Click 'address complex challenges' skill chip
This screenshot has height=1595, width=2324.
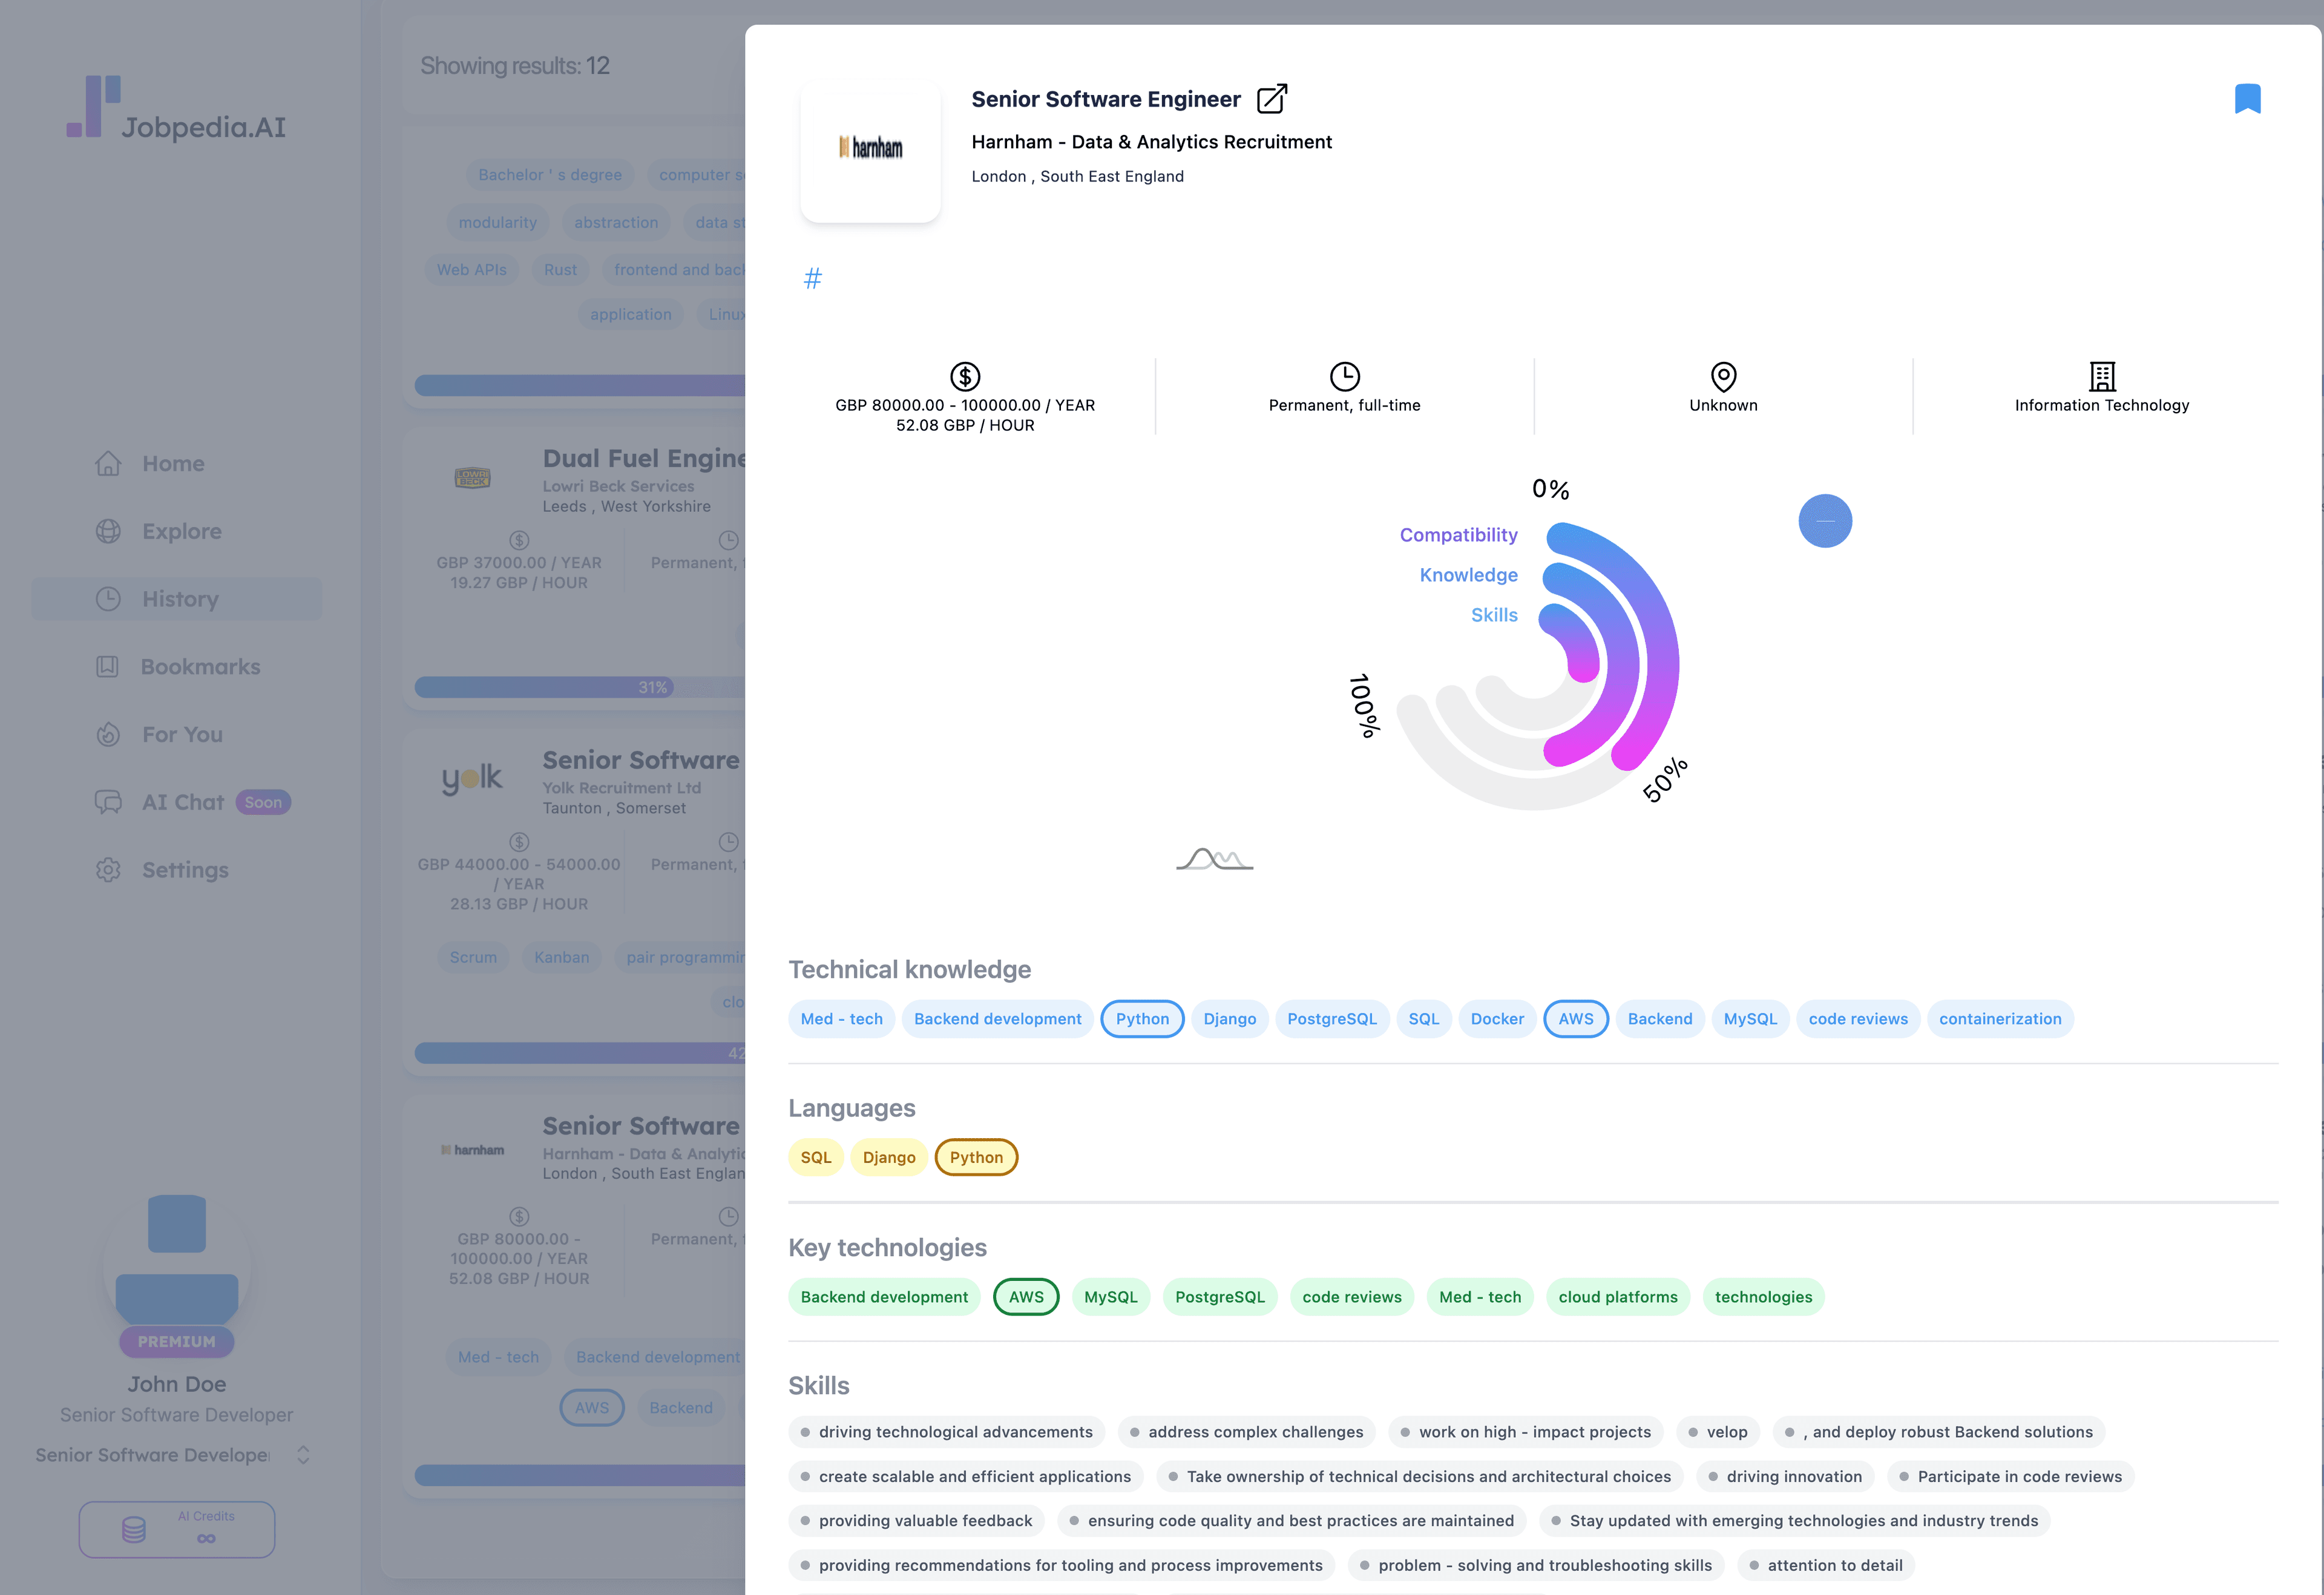[1246, 1432]
